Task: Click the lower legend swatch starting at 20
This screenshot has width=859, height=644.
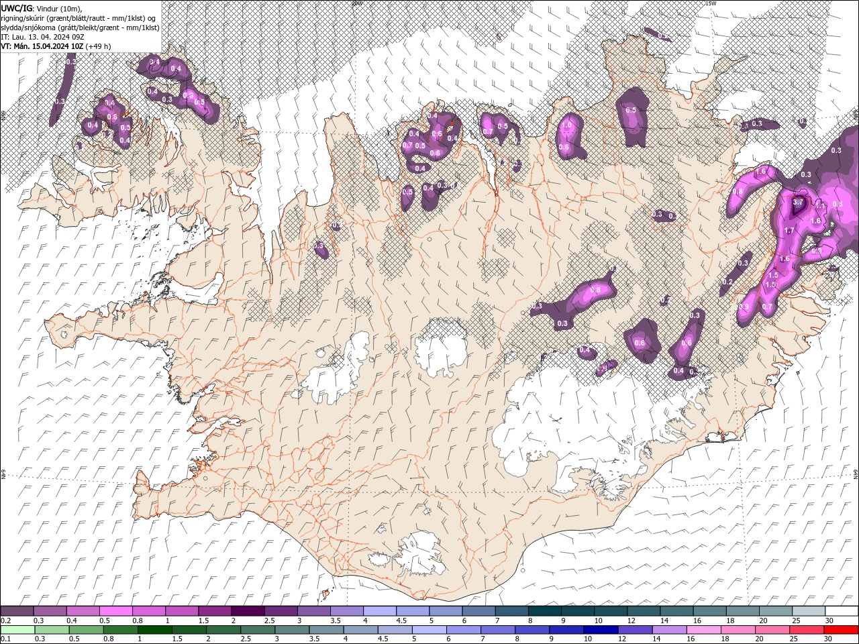Action: pos(772,630)
